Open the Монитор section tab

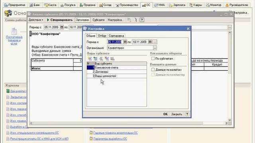[214, 5]
